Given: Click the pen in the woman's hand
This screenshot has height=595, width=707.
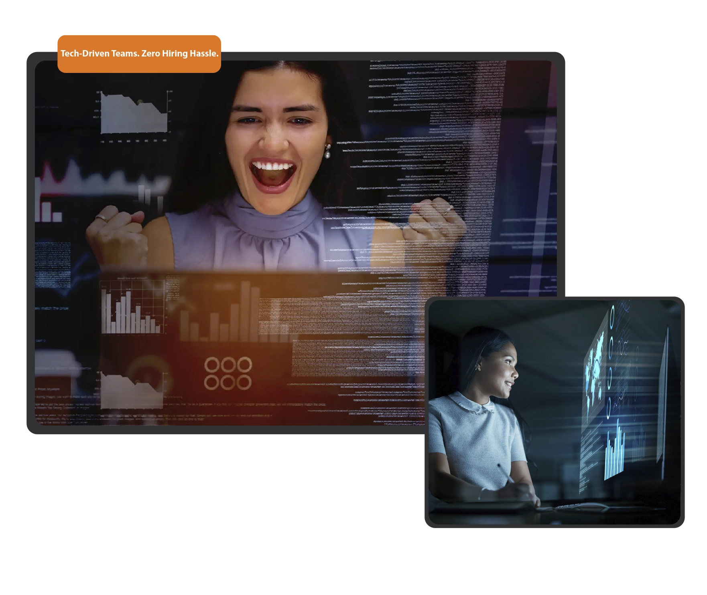Looking at the screenshot, I should [506, 473].
